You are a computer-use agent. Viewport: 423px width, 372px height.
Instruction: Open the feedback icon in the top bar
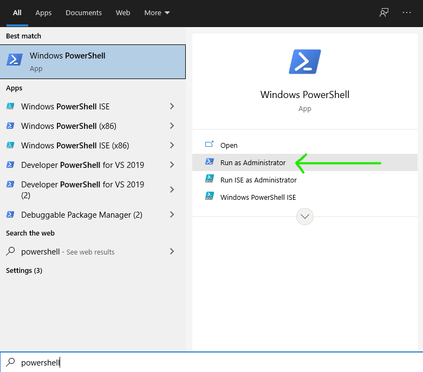pos(384,12)
